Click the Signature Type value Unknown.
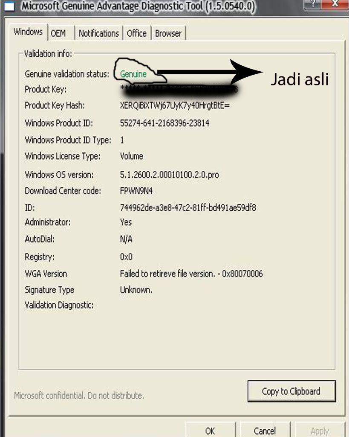This screenshot has width=349, height=437. [136, 290]
